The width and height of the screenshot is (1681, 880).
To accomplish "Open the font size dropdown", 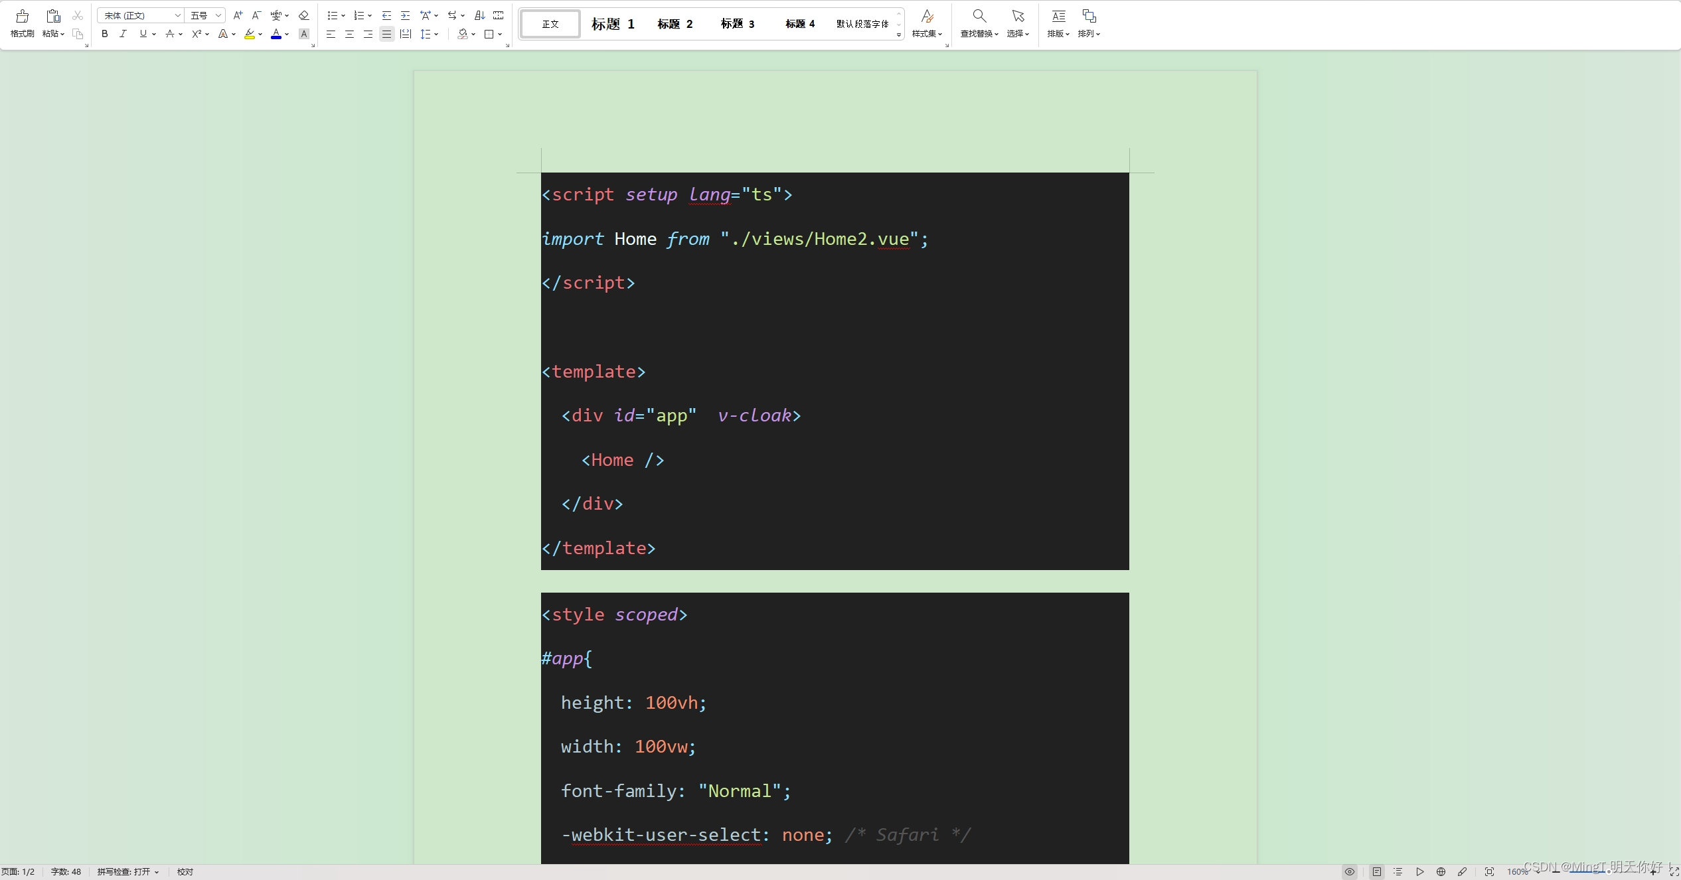I will click(x=218, y=15).
